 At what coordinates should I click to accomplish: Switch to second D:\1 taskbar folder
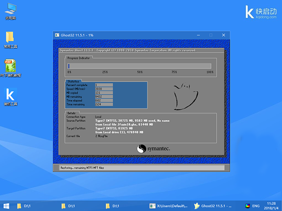pos(68,206)
